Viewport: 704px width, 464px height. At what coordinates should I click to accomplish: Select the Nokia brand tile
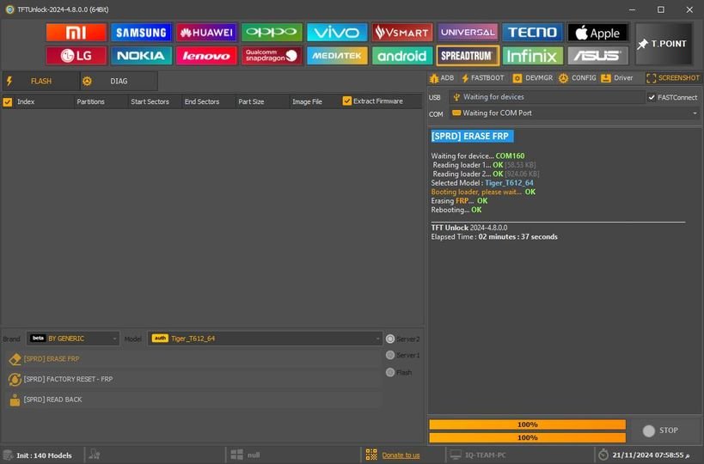tap(141, 56)
